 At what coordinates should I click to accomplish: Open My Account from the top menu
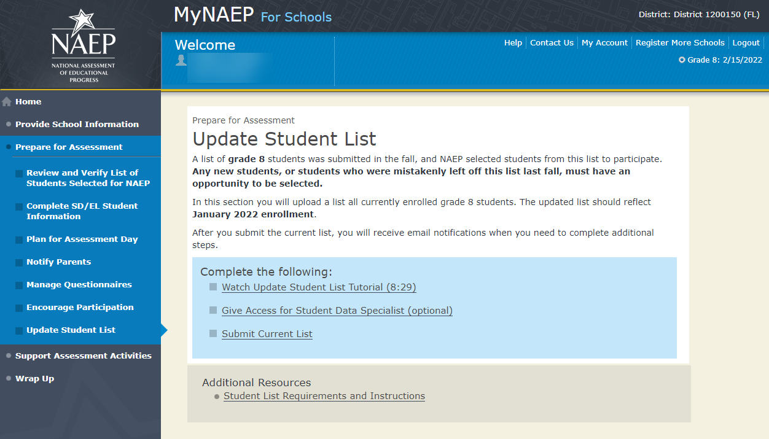[604, 43]
